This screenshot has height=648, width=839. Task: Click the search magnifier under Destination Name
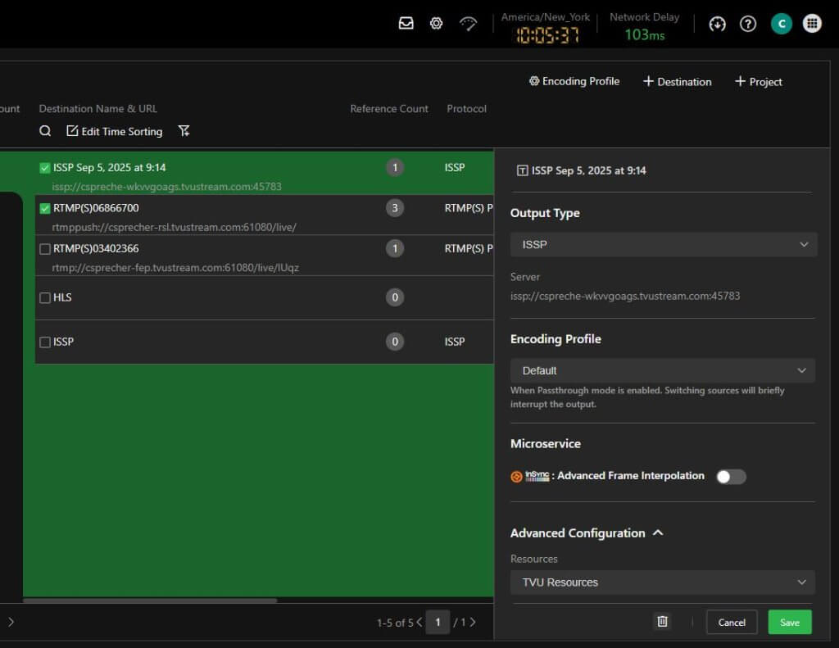pos(45,131)
